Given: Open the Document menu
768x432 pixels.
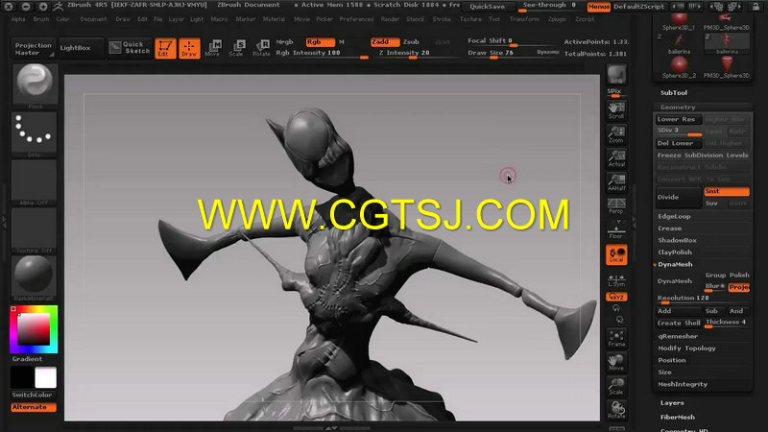Looking at the screenshot, I should [x=93, y=19].
